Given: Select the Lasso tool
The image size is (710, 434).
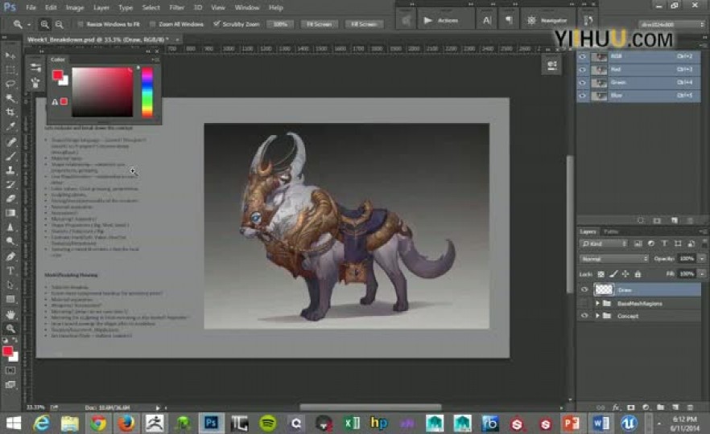Looking at the screenshot, I should tap(10, 84).
